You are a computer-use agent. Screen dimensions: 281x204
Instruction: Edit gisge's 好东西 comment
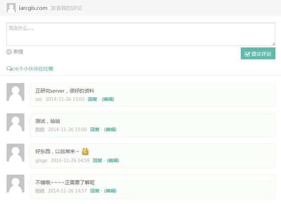coord(113,160)
